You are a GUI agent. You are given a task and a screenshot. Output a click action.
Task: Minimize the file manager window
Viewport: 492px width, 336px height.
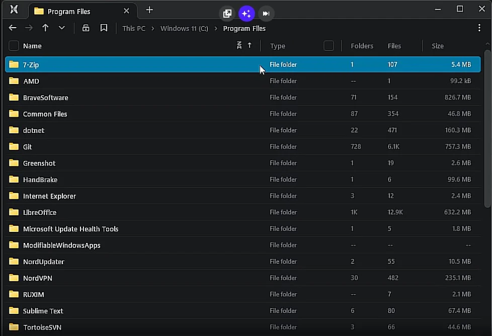(x=438, y=10)
